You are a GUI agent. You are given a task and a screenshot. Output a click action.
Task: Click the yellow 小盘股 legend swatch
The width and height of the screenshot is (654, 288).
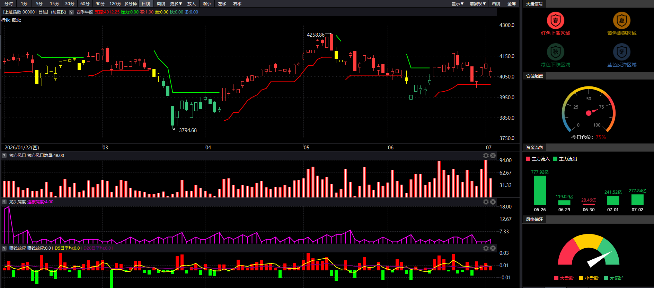point(581,278)
